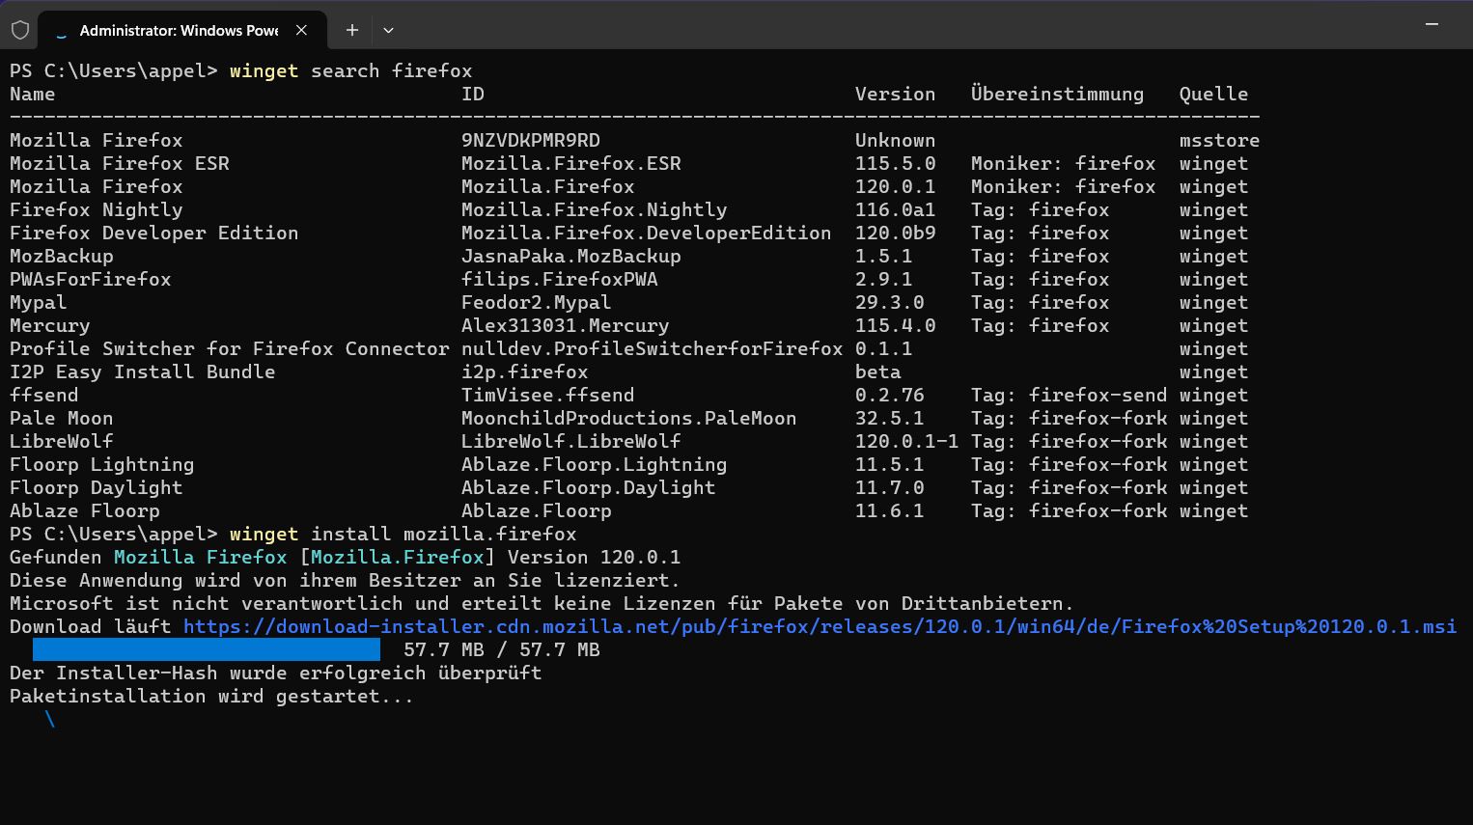Minimize the terminal window

[x=1431, y=24]
